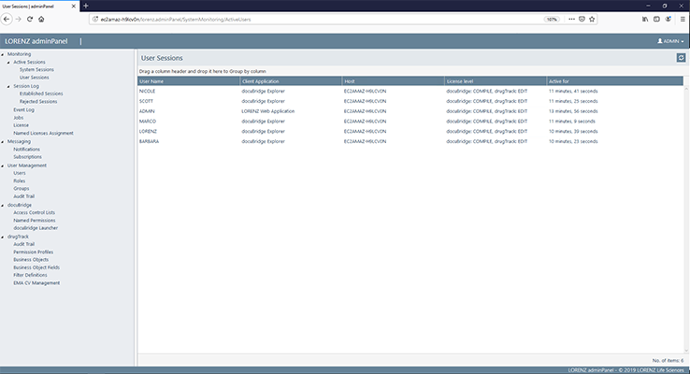Screen dimensions: 690x374
Task: Open EMA CV Management page
Action: coord(36,283)
